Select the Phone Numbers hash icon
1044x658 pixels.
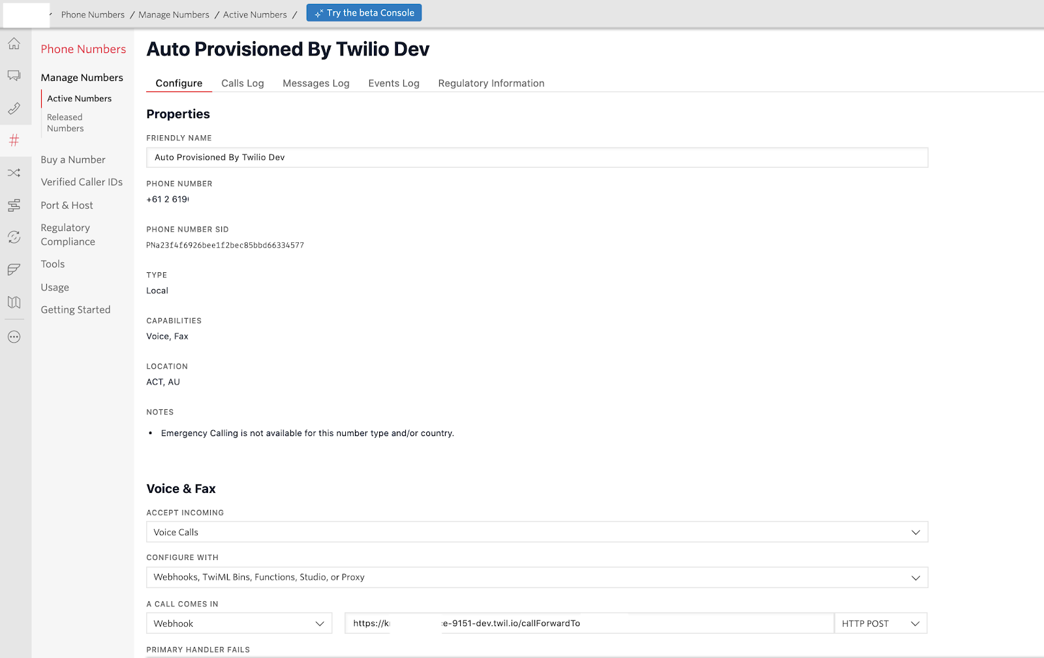[x=14, y=140]
